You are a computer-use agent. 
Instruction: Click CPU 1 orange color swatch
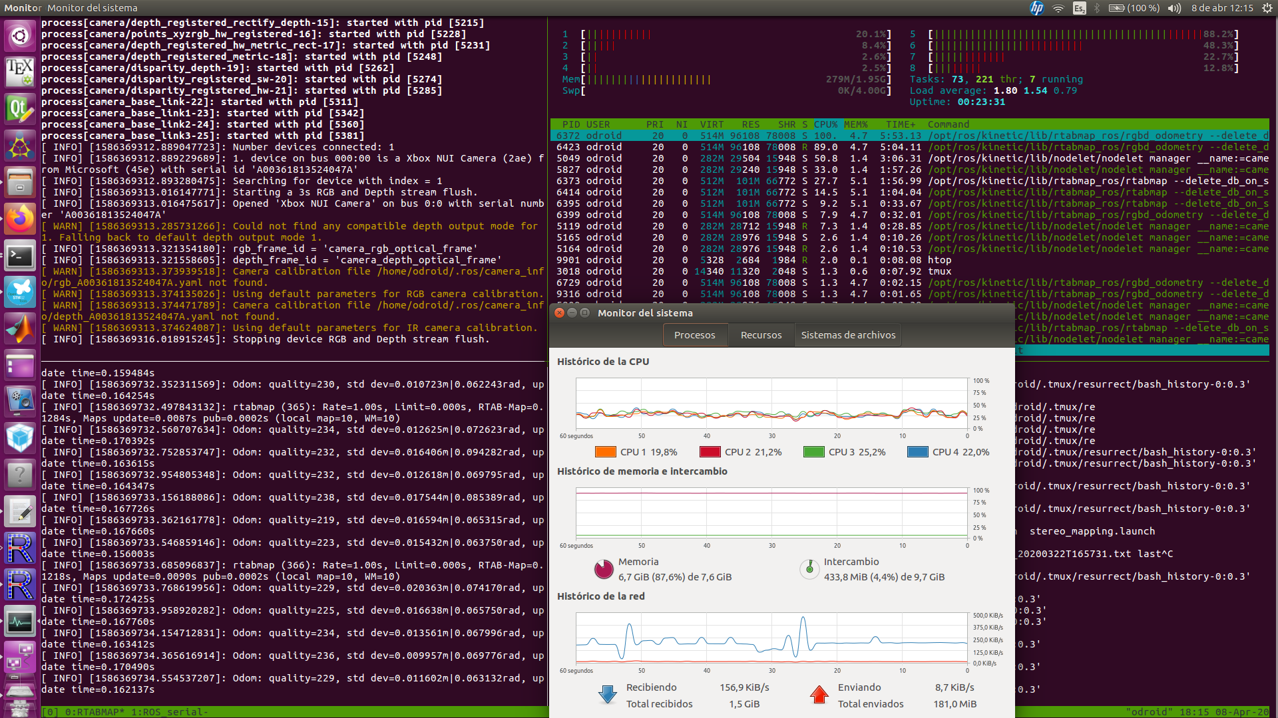point(605,452)
